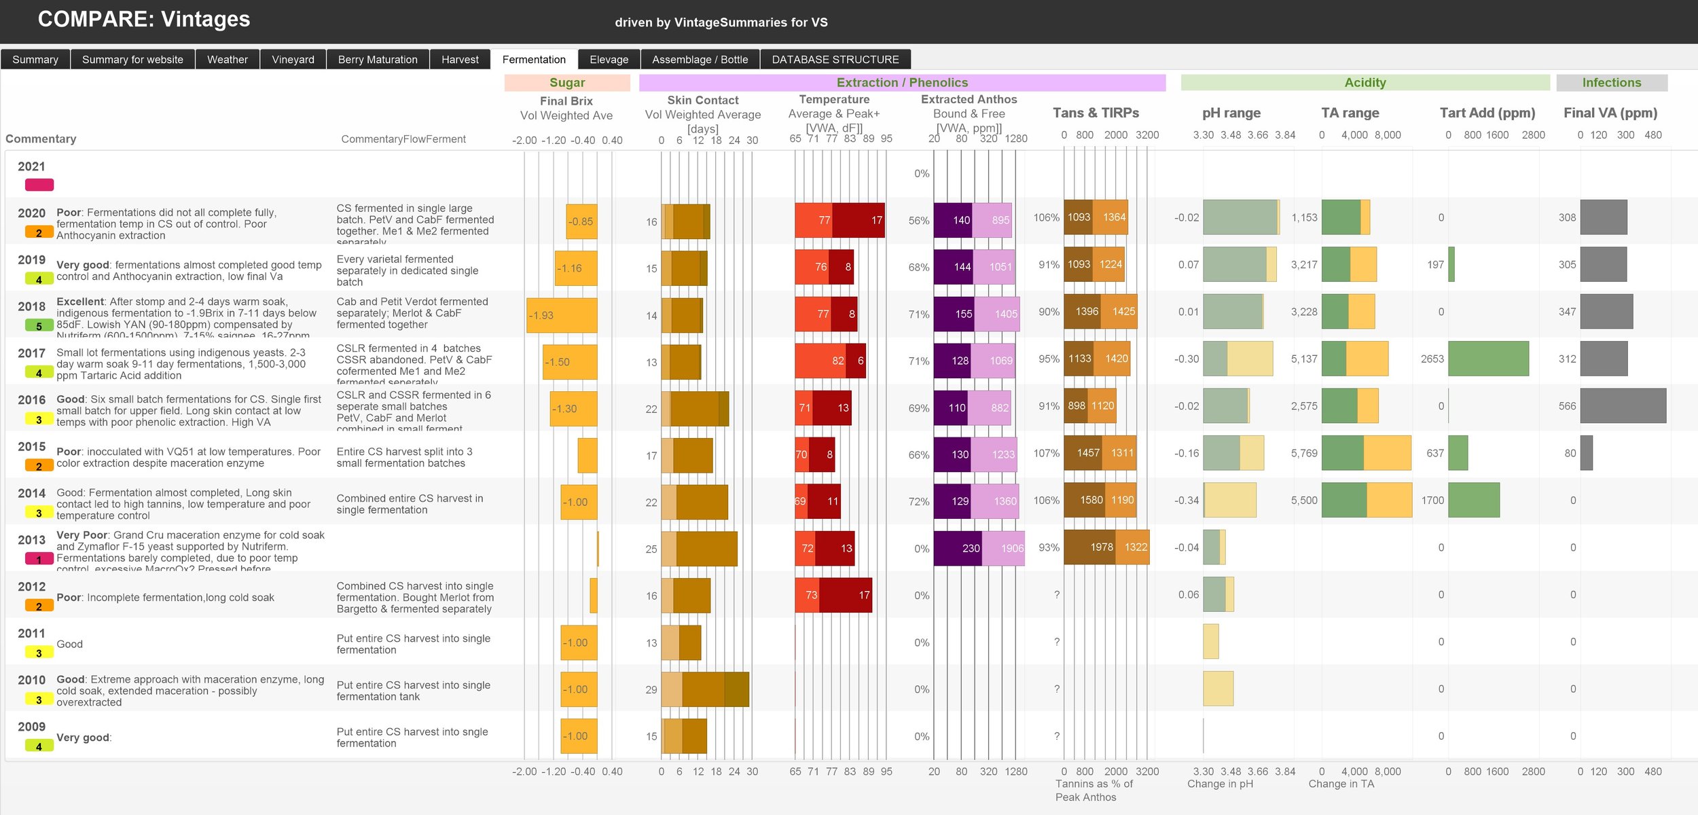Click 'driven by VintageSummaries for VS' text
The height and width of the screenshot is (815, 1698).
721,22
